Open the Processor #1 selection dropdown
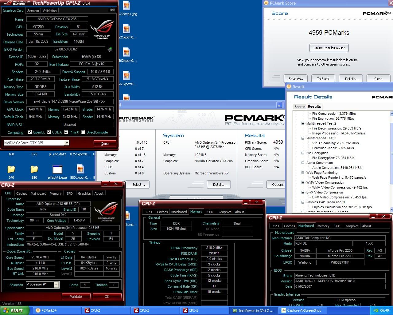This screenshot has width=393, height=315. click(x=56, y=285)
